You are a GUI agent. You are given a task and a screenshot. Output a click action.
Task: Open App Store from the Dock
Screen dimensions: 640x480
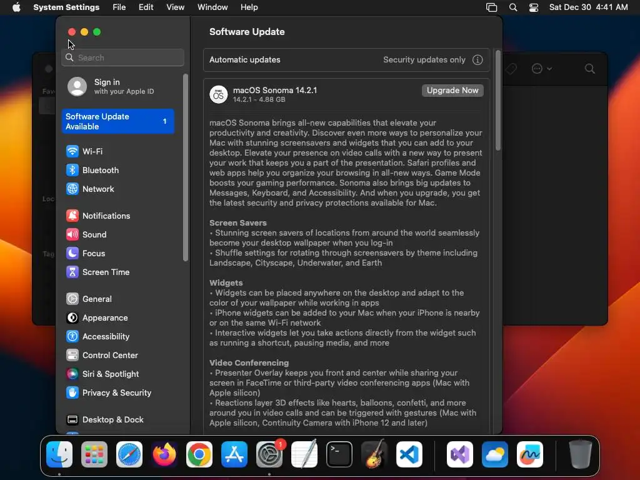click(234, 454)
